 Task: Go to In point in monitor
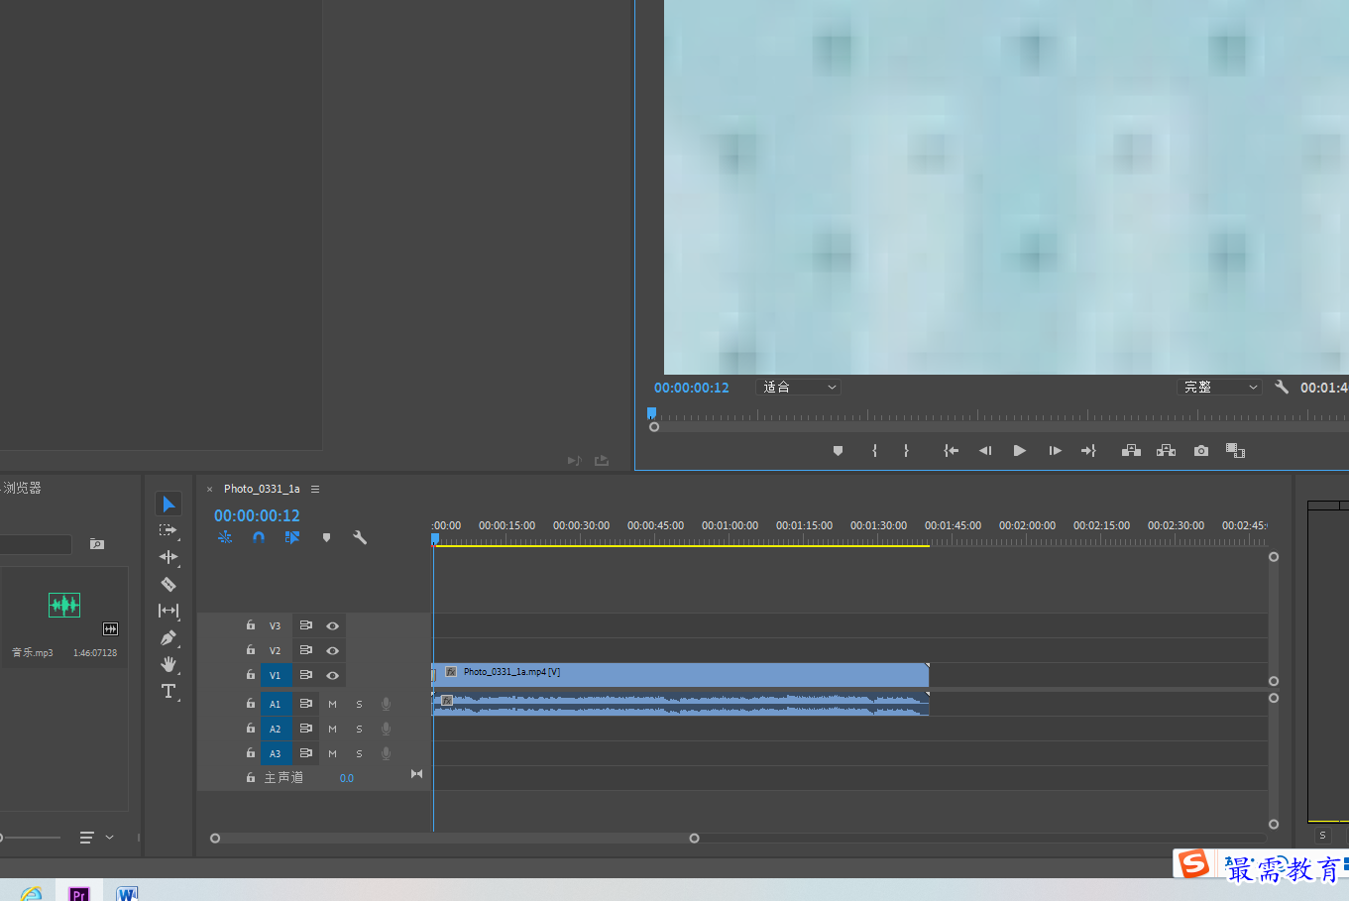tap(952, 451)
